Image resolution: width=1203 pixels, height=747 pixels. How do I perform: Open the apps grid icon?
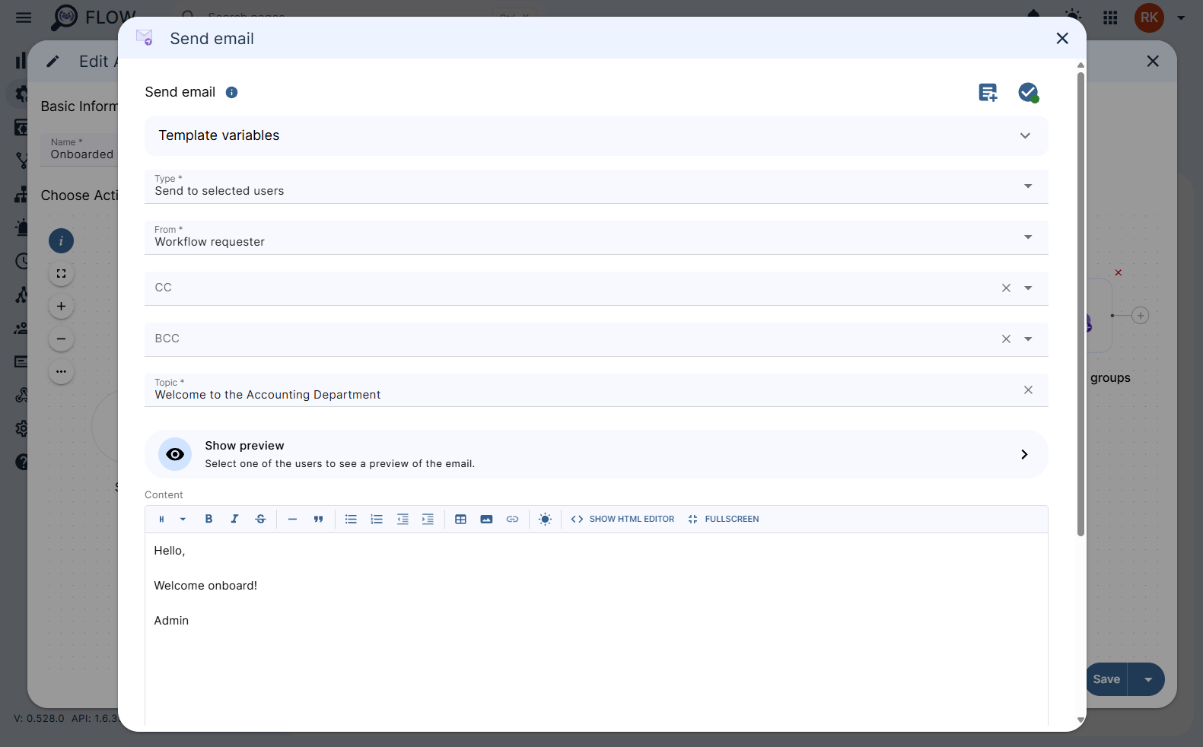[x=1110, y=17]
